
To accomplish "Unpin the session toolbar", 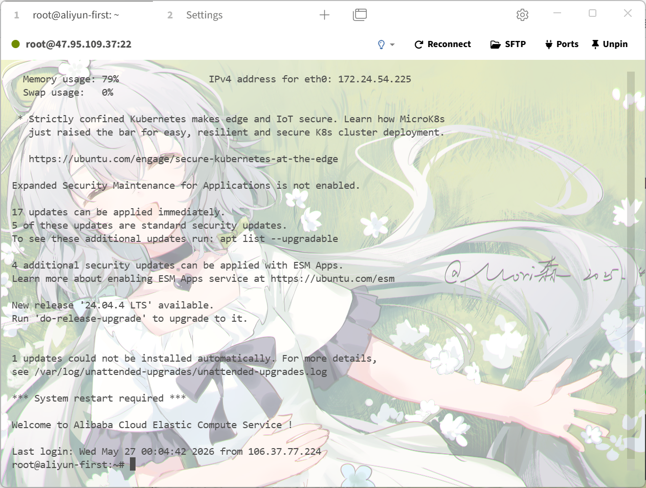I will pyautogui.click(x=609, y=45).
